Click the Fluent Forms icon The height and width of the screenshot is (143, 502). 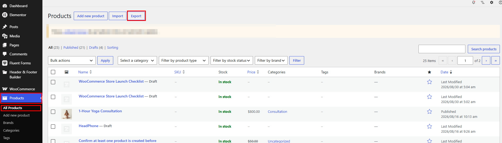(x=5, y=63)
